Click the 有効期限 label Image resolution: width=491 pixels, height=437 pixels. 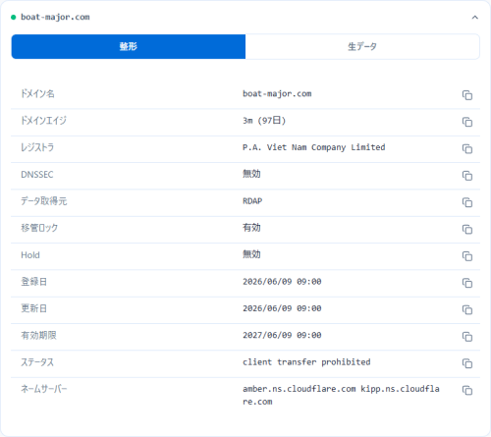38,335
